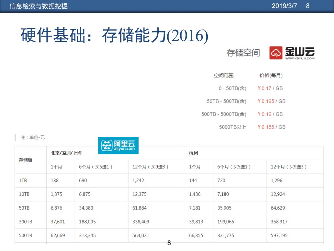Click the Aliyun logo badge
This screenshot has height=251, width=334.
118,146
